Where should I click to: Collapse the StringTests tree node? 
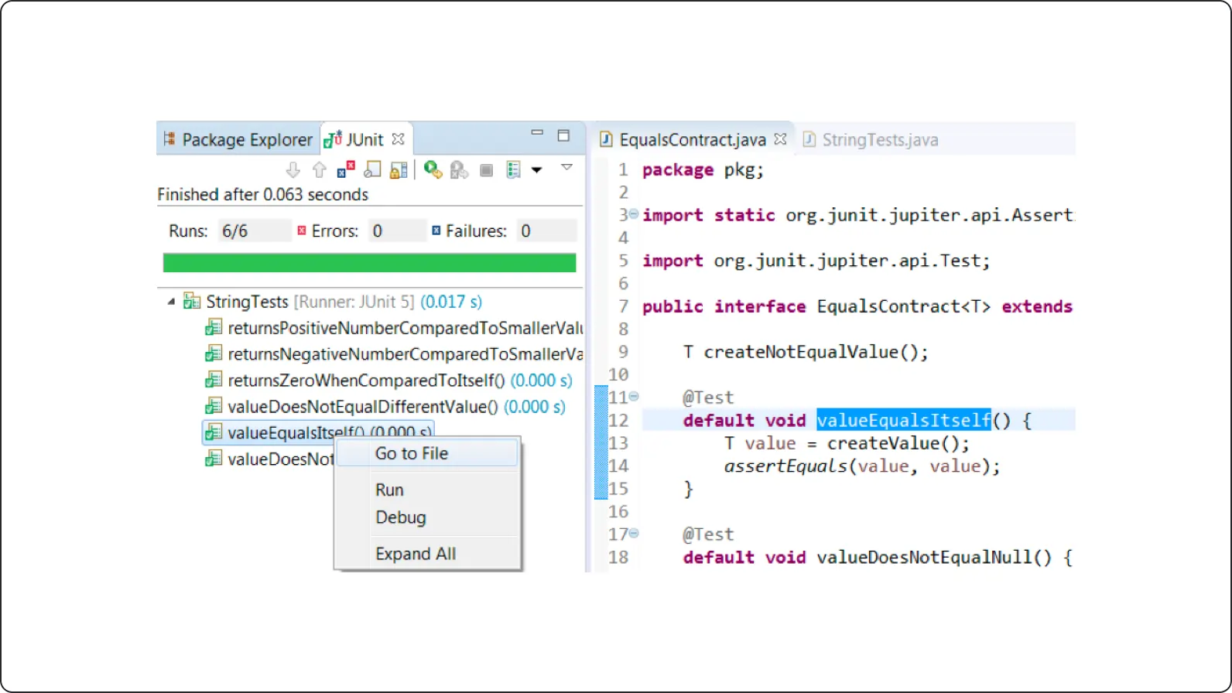171,302
